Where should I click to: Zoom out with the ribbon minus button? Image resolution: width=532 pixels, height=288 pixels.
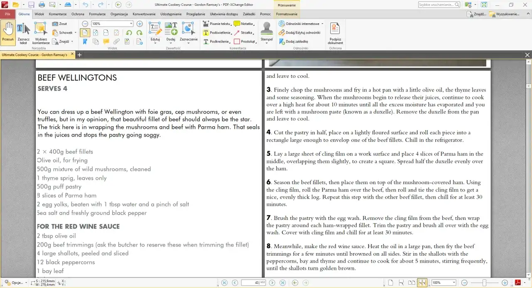point(85,24)
